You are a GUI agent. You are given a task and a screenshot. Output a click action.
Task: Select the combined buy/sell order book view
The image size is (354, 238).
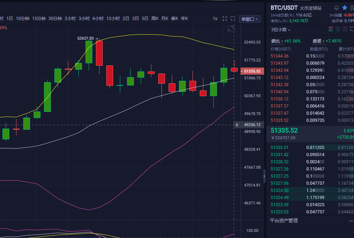click(x=331, y=29)
